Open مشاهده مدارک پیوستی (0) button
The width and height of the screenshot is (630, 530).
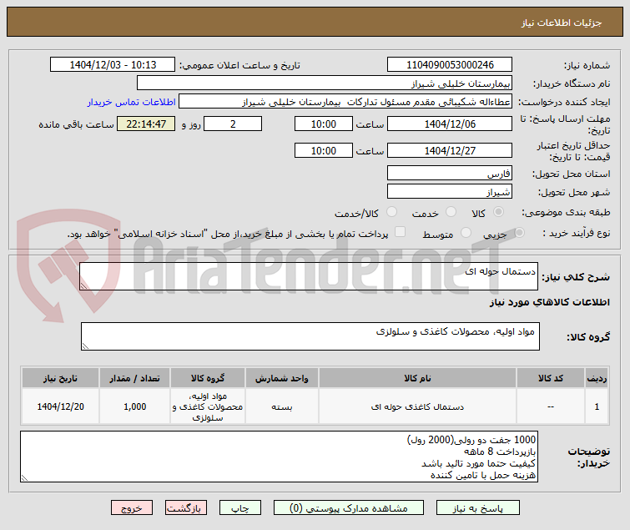[x=348, y=507]
